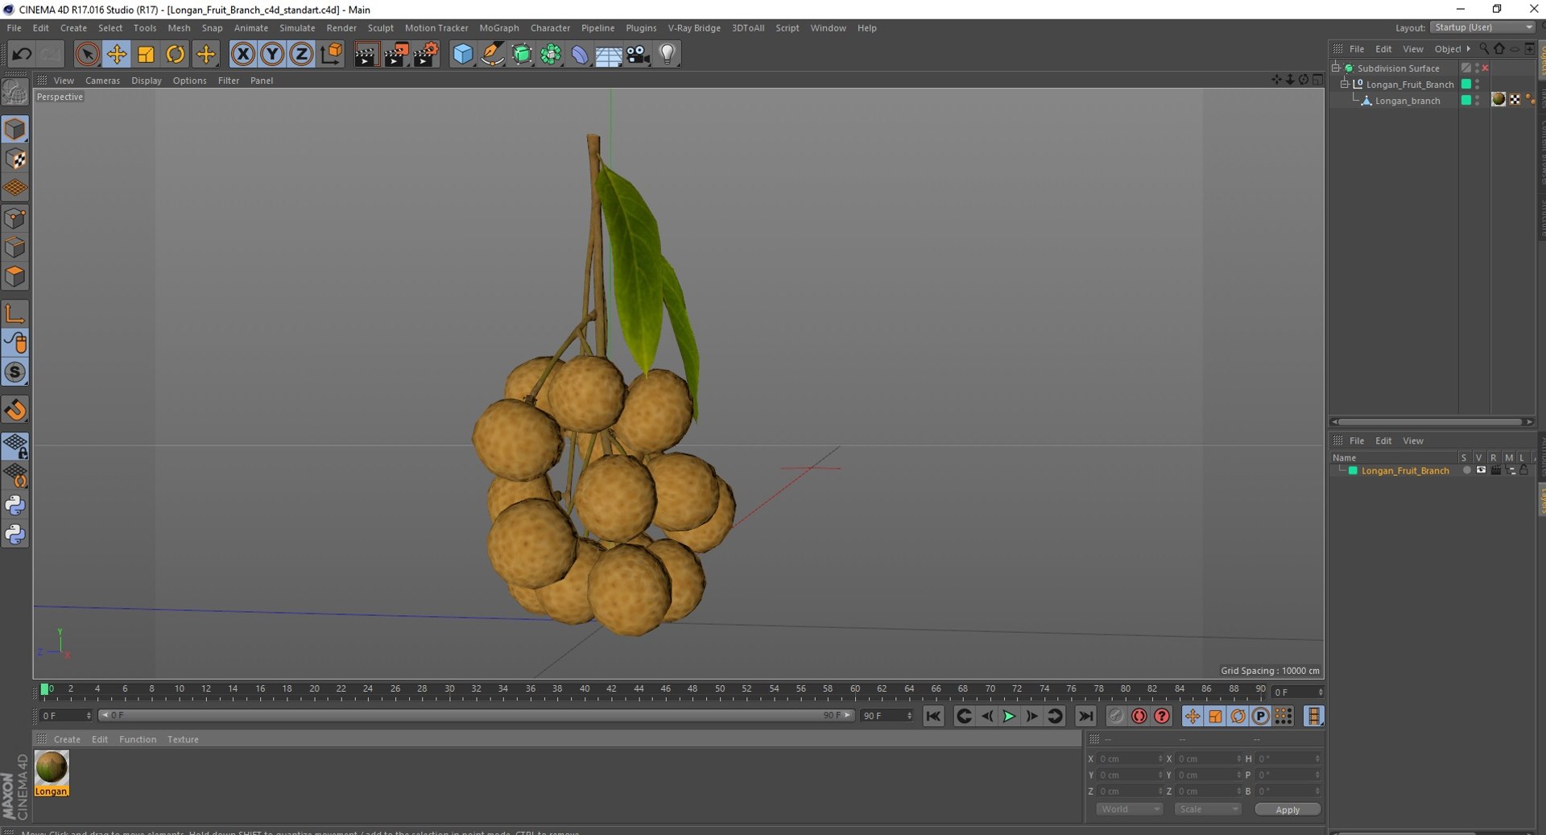Collapse the Longan_Fruit_Branch null node
Image resolution: width=1546 pixels, height=835 pixels.
(1344, 84)
